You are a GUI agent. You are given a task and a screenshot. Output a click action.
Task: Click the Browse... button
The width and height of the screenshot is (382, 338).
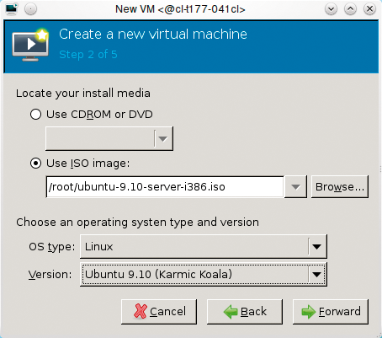[x=340, y=187]
